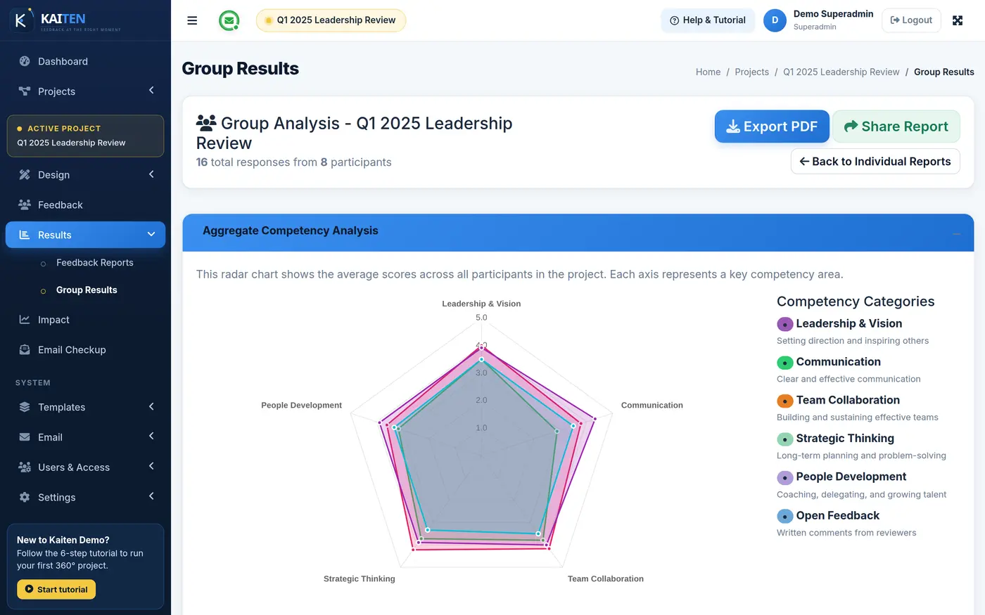Select the Q1 2025 Leadership Review project badge
The height and width of the screenshot is (615, 985).
[331, 20]
